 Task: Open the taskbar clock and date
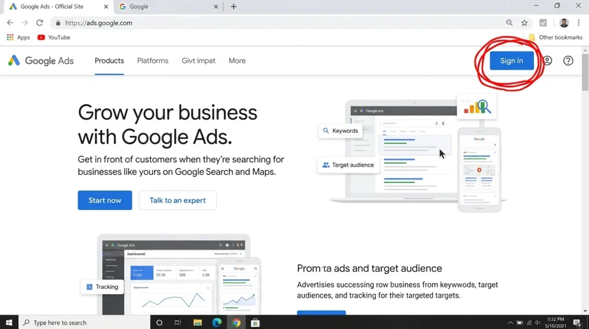pyautogui.click(x=555, y=322)
